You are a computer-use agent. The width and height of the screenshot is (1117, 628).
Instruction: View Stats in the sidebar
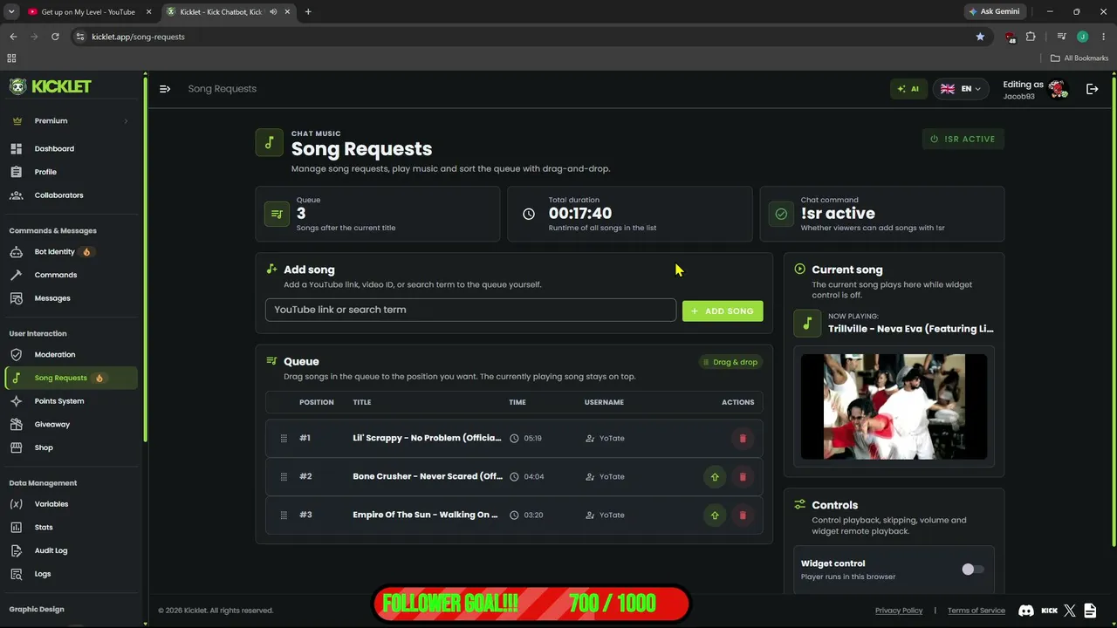69,528
